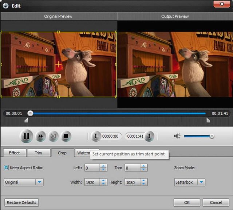Click the total duration 00:01:41 display
The width and height of the screenshot is (233, 210).
220,113
